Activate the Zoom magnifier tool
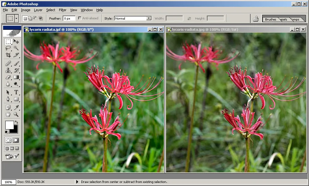Image resolution: width=309 pixels, height=186 pixels. click(x=16, y=115)
